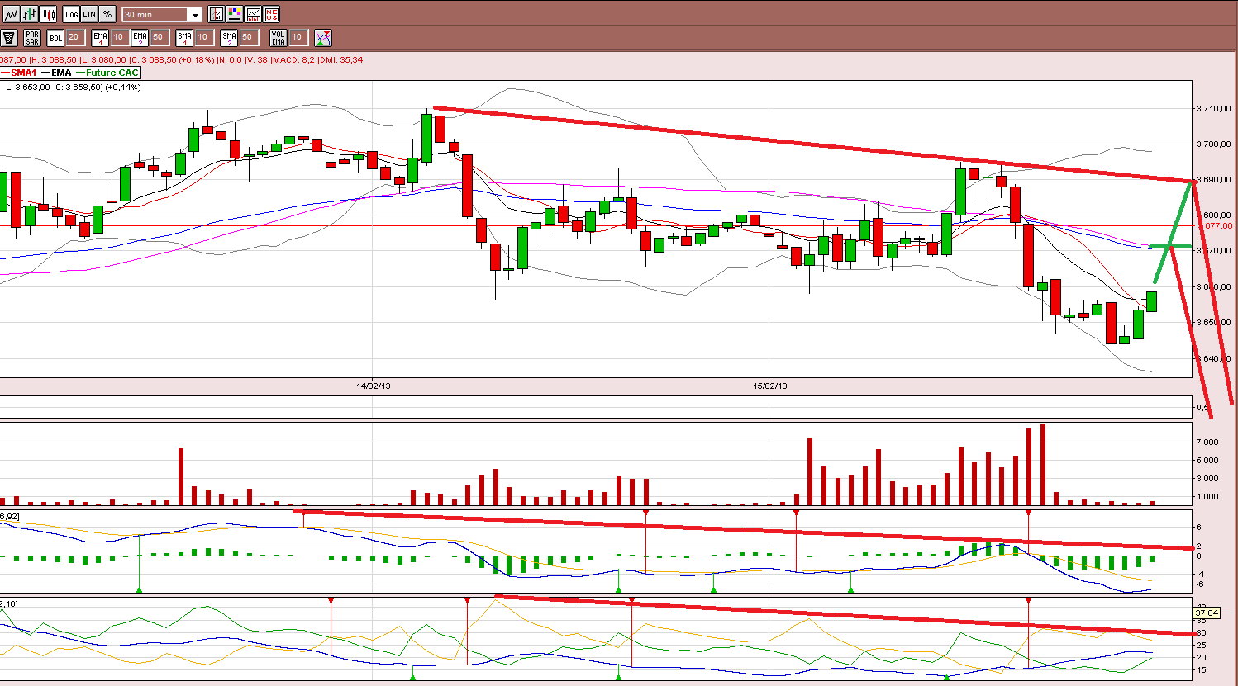The image size is (1238, 686).
Task: Click the 3 710,00 price axis label
Action: 1214,108
